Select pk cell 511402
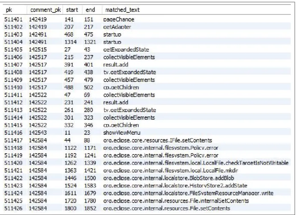296x215 pixels. point(13,27)
